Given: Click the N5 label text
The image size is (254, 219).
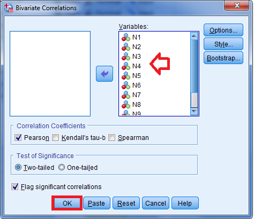Looking at the screenshot, I should tap(137, 76).
